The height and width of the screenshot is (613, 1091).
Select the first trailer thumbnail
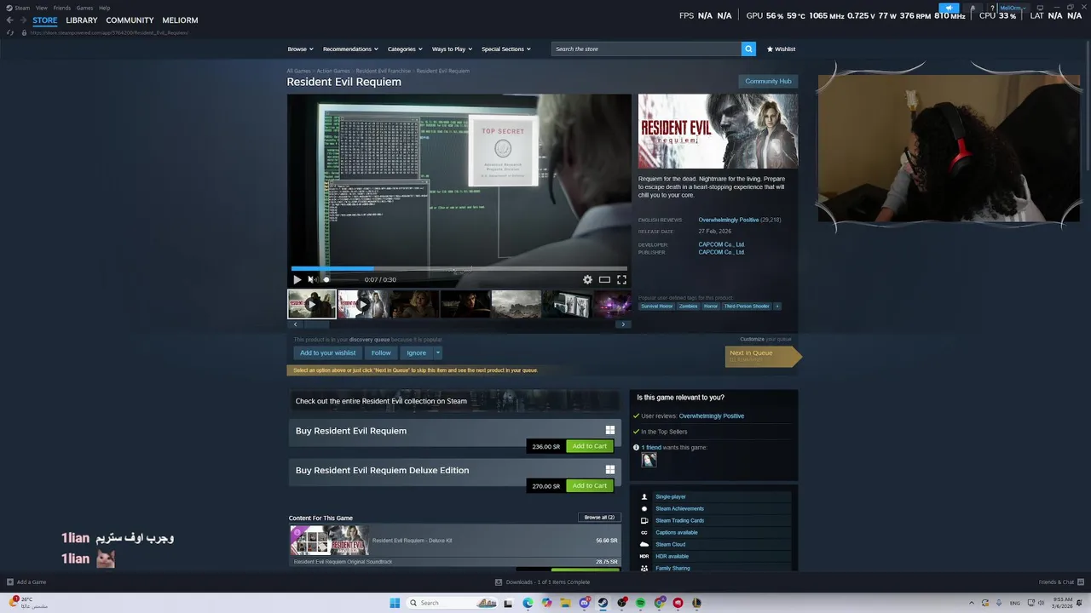pos(311,304)
